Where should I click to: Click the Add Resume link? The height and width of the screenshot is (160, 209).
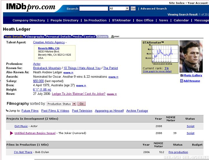192,81
